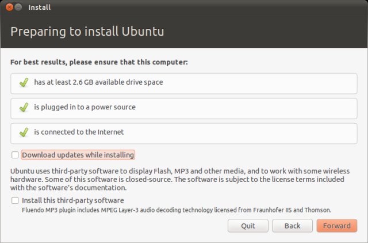Viewport: 368px width, 243px height.
Task: Select 'is plugged in to a power source' text
Action: pyautogui.click(x=85, y=107)
